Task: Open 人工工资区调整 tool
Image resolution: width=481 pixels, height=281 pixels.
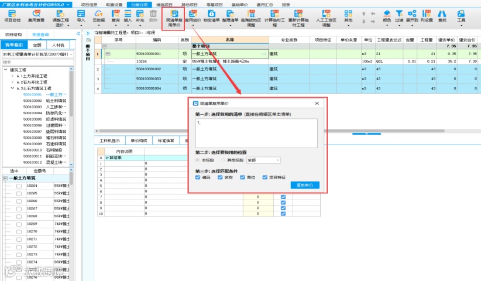Action: [x=326, y=18]
